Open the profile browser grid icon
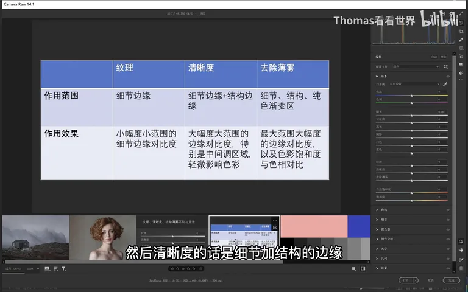 click(x=445, y=67)
